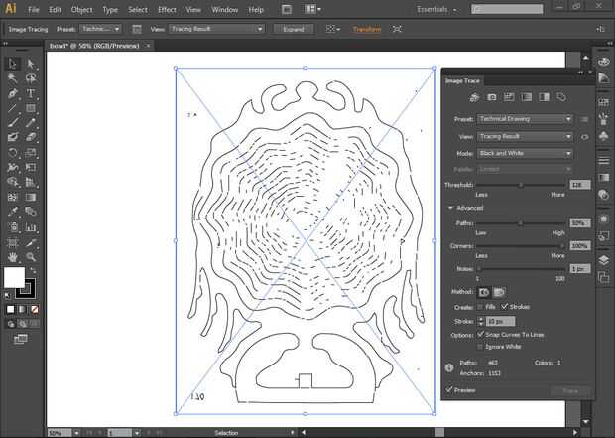Select the Paintbrush tool
The height and width of the screenshot is (438, 615).
(12, 123)
